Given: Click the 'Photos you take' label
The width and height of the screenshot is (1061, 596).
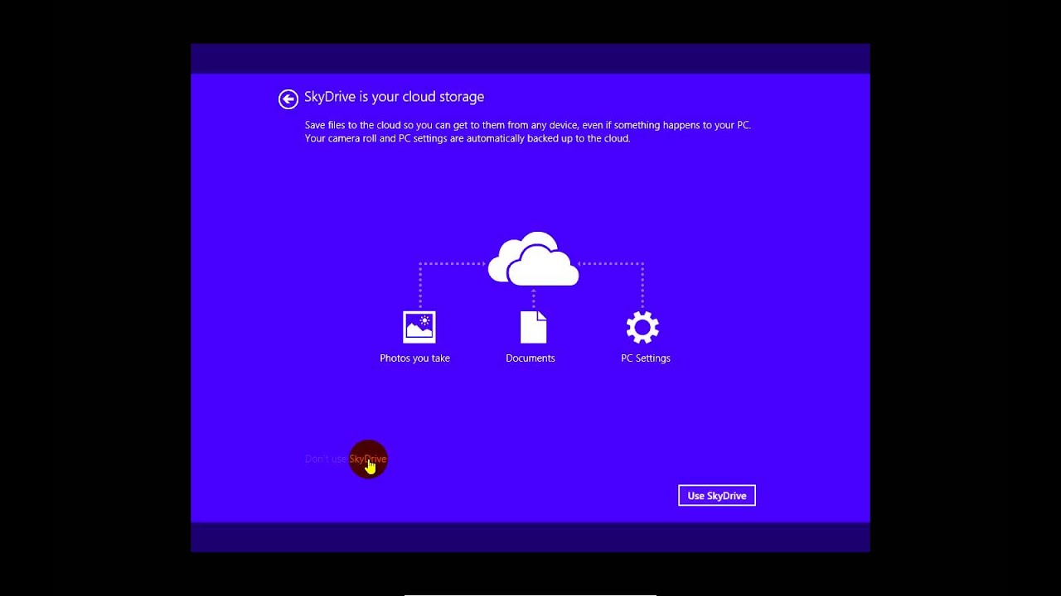Looking at the screenshot, I should pyautogui.click(x=414, y=358).
